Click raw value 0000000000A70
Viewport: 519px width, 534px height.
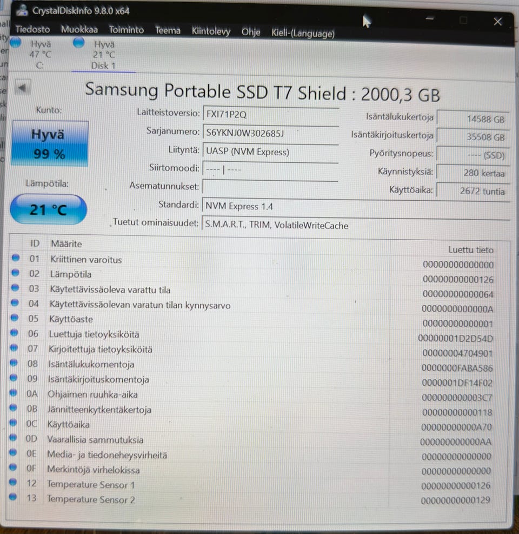pos(456,427)
